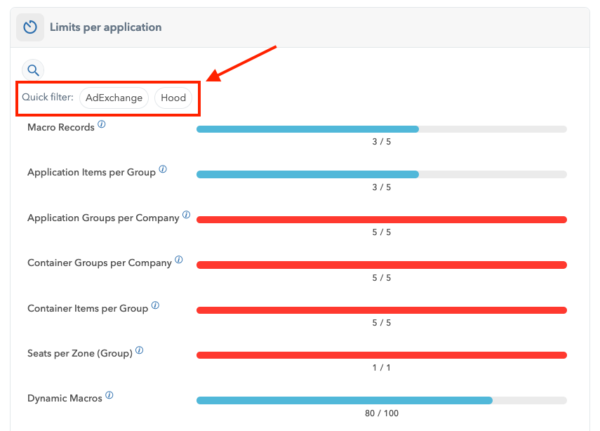Screen dimensions: 600x431
Task: Select the Hood quick filter chip
Action: tap(173, 98)
